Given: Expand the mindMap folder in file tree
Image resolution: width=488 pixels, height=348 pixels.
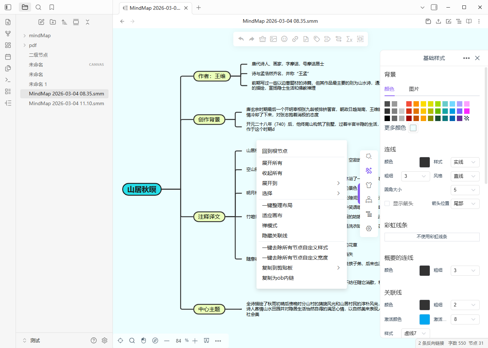Looking at the screenshot, I should click(x=25, y=35).
